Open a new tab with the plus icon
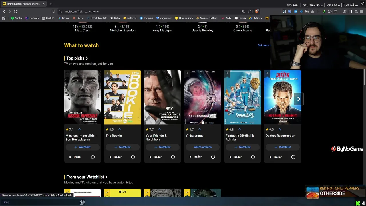This screenshot has height=206, width=366. [51, 4]
